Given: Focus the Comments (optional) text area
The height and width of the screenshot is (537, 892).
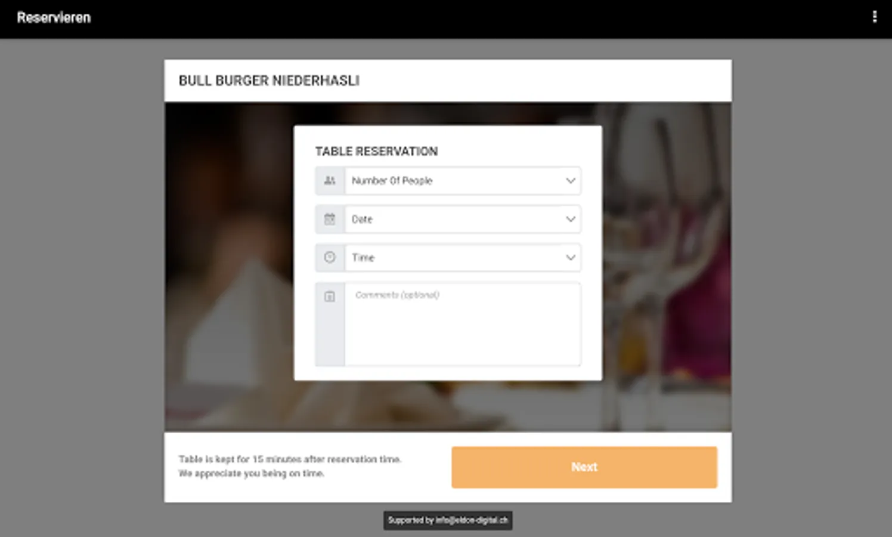Looking at the screenshot, I should (463, 324).
